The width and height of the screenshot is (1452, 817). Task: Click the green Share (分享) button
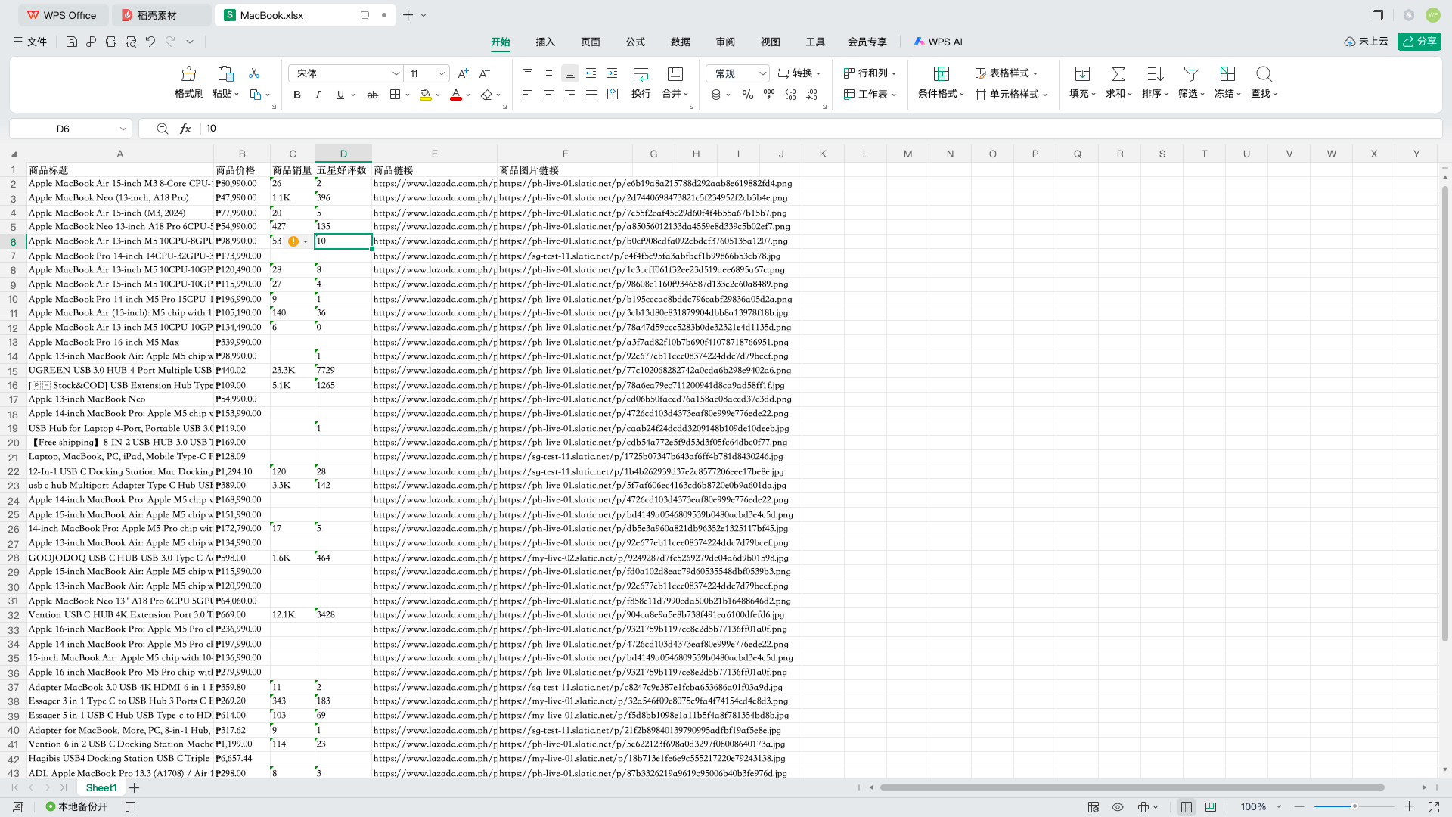[x=1419, y=42]
